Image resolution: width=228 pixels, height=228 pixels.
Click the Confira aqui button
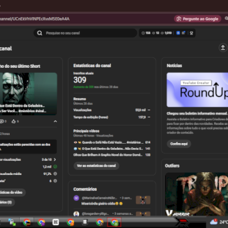[179, 144]
